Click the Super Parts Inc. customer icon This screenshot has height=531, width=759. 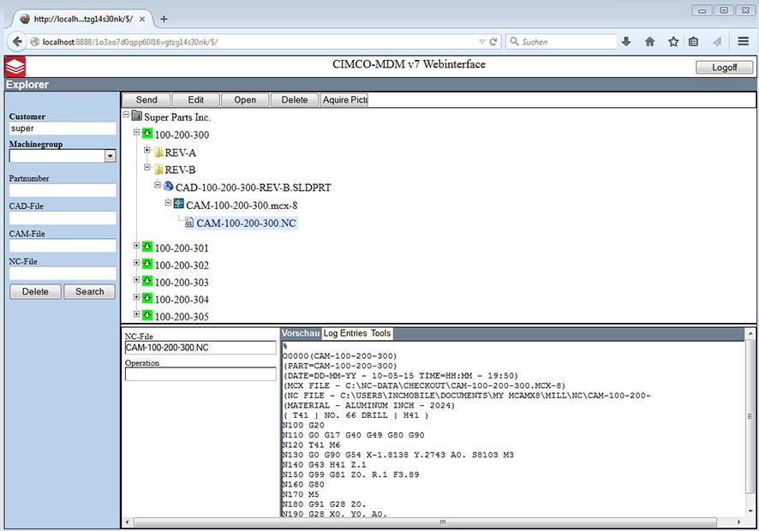click(x=136, y=116)
